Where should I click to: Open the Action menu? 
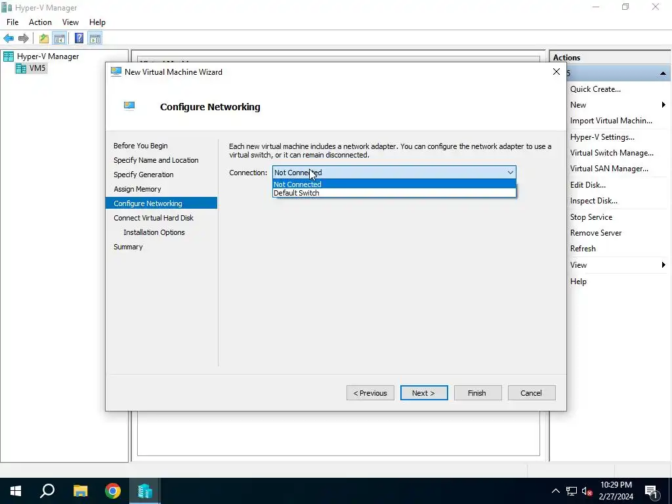(40, 22)
